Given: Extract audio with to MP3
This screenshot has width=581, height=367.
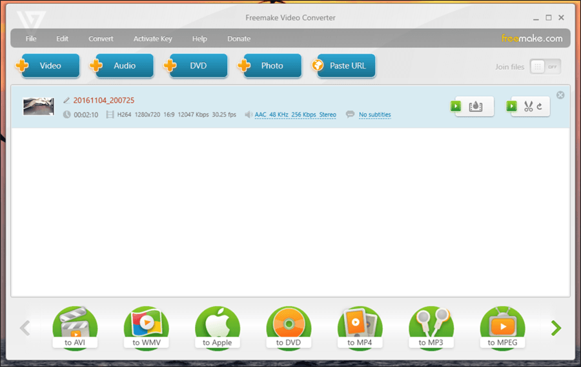Looking at the screenshot, I should (431, 328).
